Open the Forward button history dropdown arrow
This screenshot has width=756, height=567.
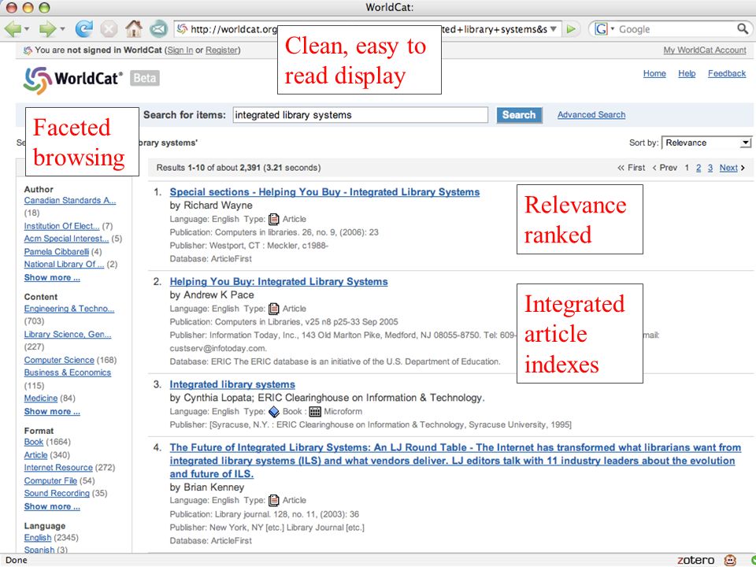pyautogui.click(x=63, y=29)
